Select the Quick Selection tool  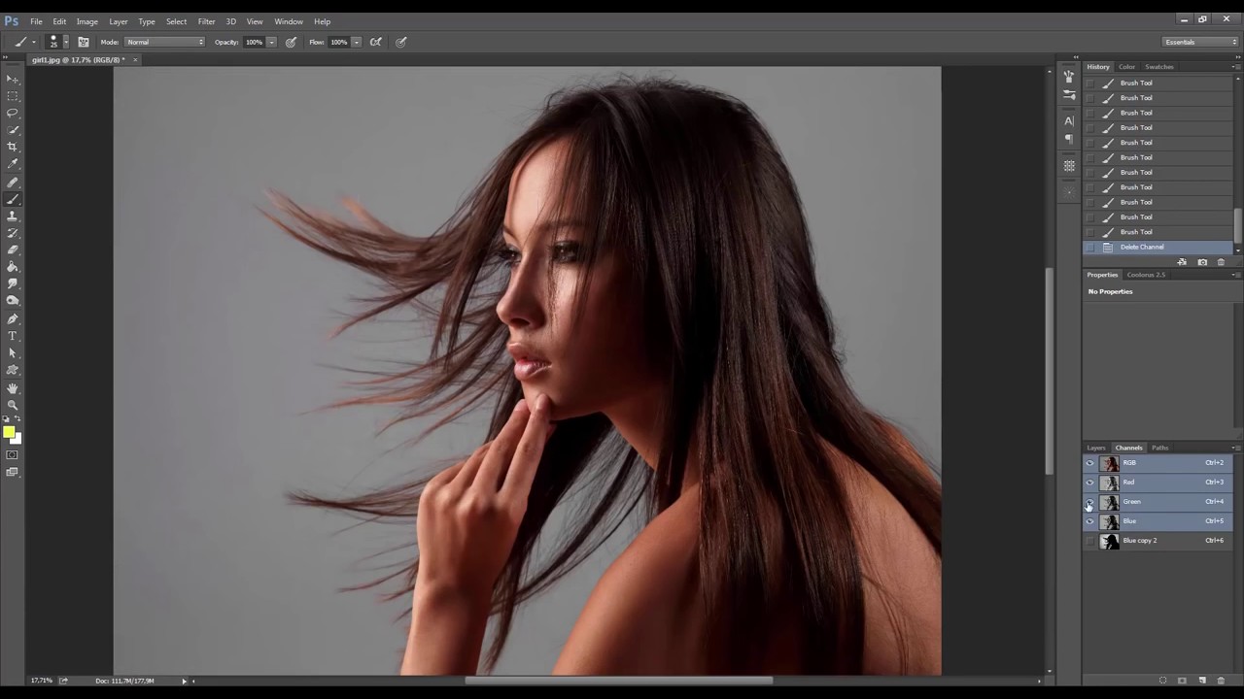tap(13, 129)
